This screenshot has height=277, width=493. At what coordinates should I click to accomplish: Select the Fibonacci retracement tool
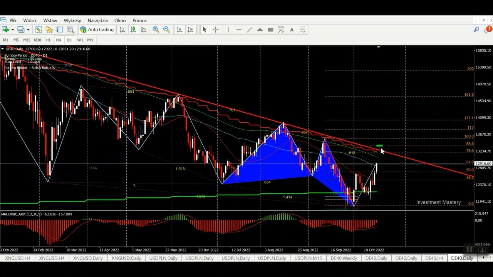pyautogui.click(x=281, y=30)
